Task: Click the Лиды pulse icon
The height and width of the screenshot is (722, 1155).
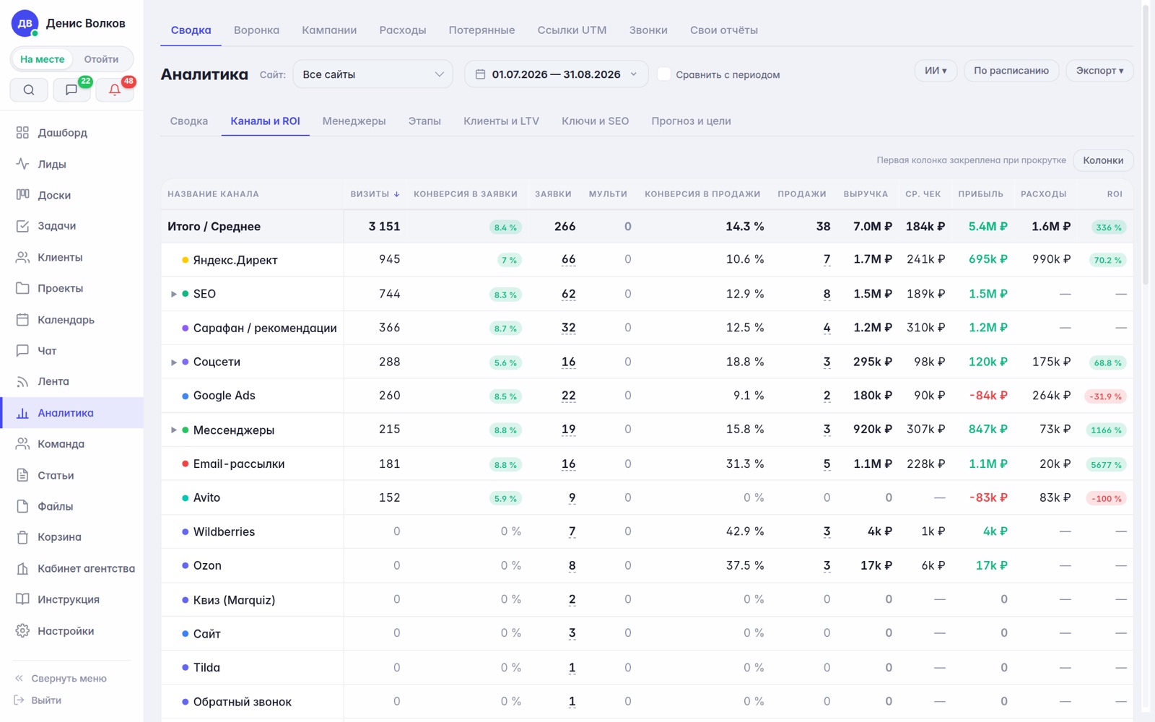Action: (22, 164)
